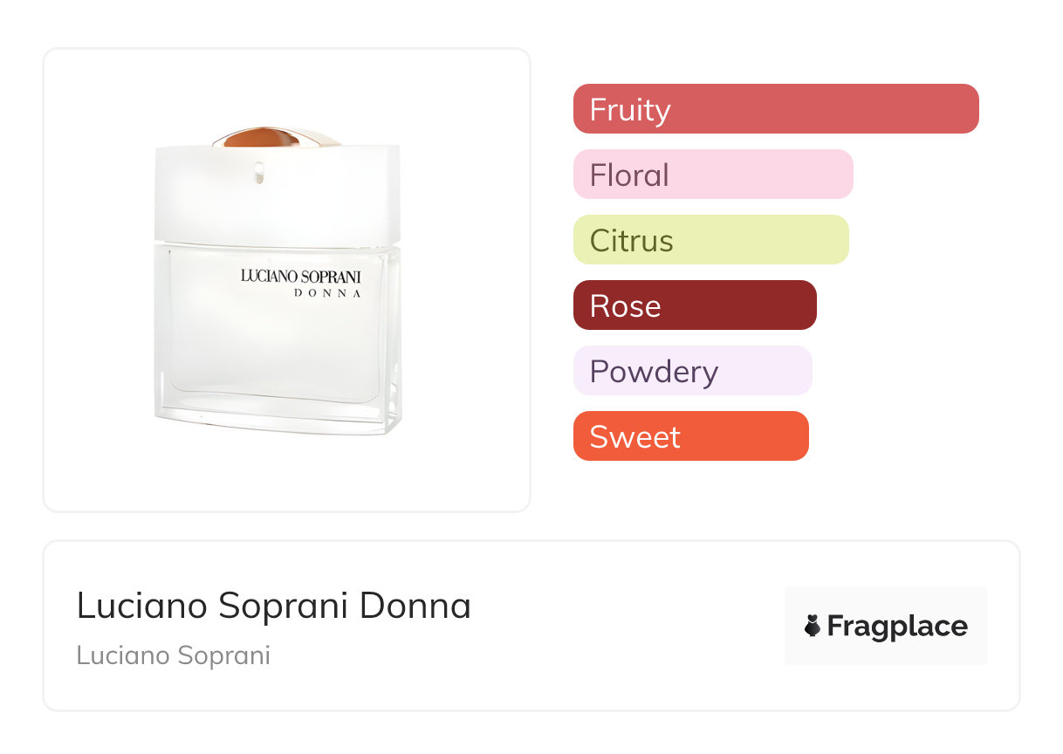This screenshot has width=1063, height=754.
Task: Click the Fragplace perfume bottle logo icon
Action: tap(813, 626)
